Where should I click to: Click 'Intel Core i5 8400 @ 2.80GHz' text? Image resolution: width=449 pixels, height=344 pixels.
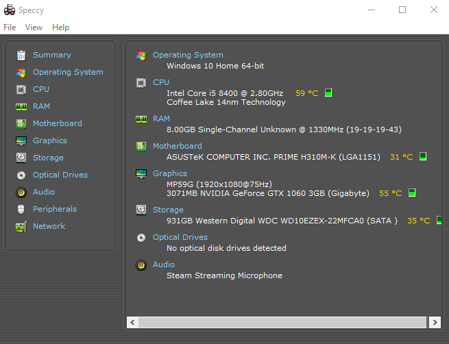(x=225, y=93)
